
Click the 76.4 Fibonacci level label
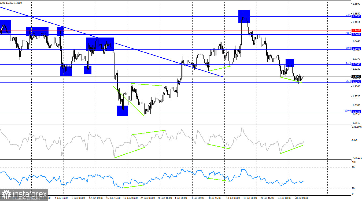pos(348,81)
